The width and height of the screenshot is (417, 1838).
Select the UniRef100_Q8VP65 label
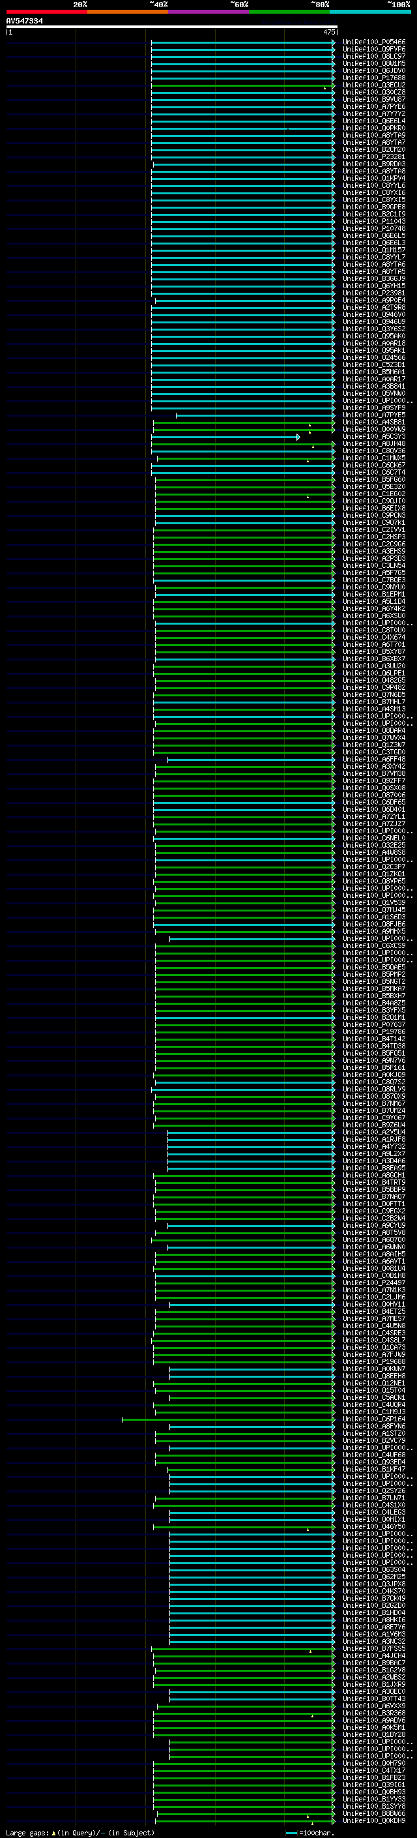click(374, 882)
